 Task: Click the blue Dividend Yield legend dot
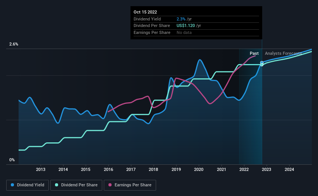12,185
